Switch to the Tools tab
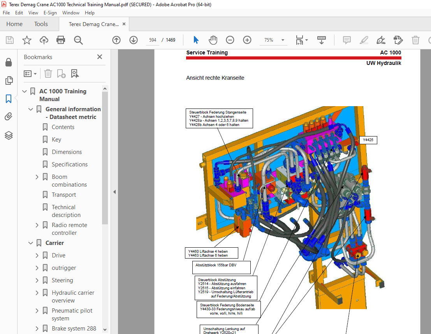 click(x=41, y=24)
